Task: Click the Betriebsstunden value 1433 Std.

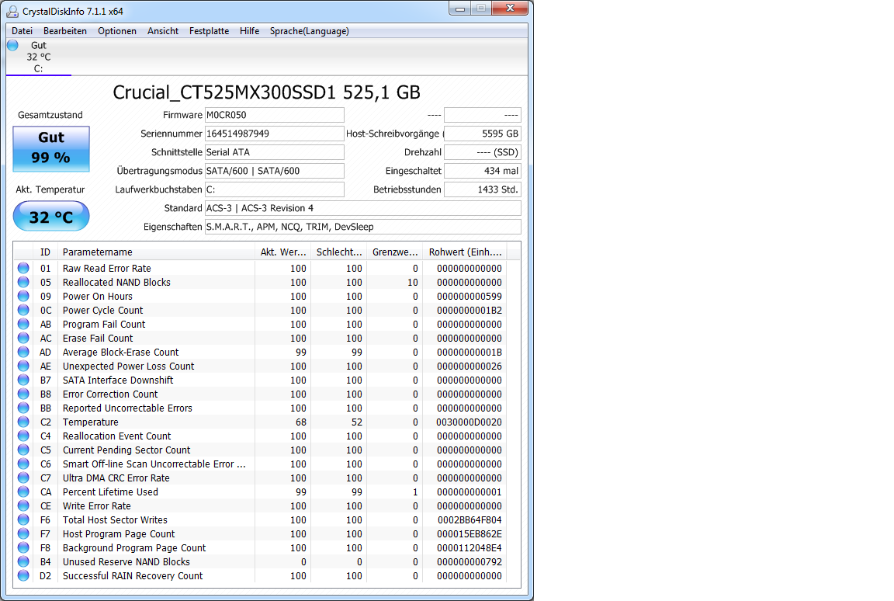Action: coord(483,189)
